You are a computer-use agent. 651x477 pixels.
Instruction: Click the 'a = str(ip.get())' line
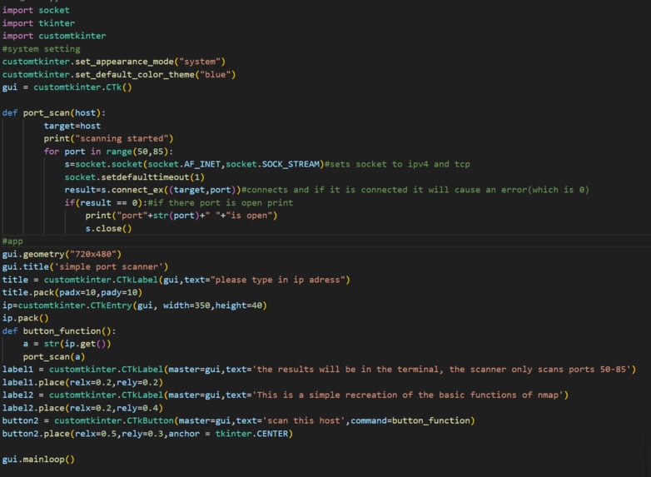click(67, 344)
